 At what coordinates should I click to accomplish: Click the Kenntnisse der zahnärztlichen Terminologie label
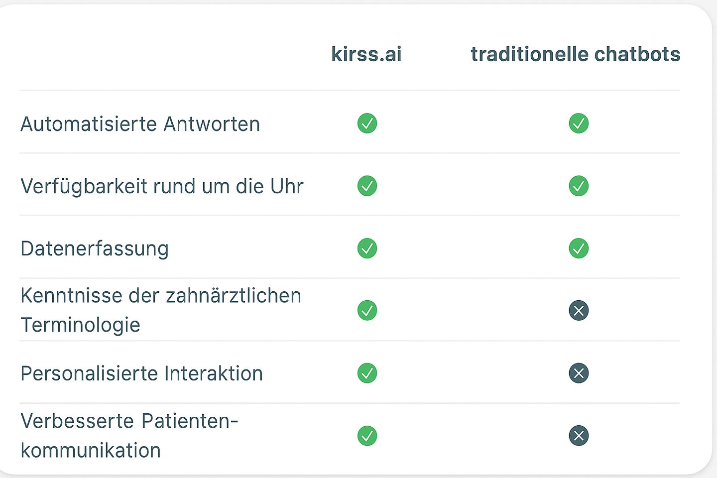160,310
